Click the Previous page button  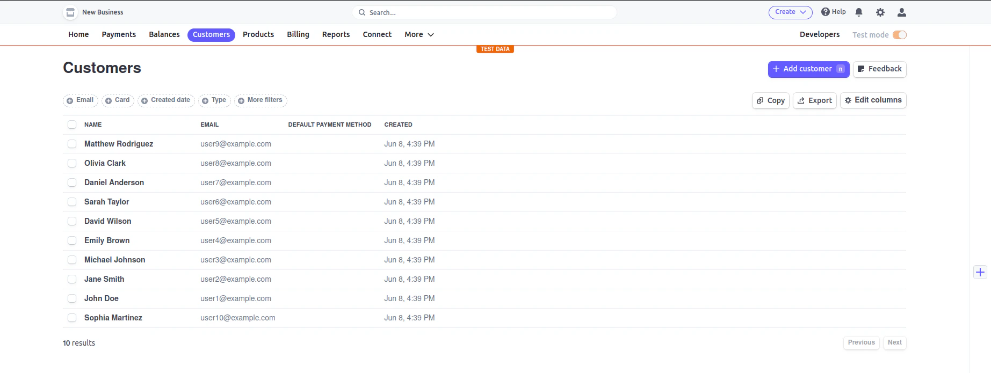(x=862, y=342)
